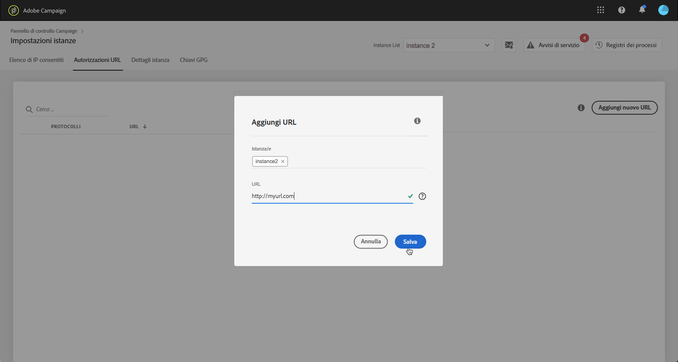Click the Annulla button
The height and width of the screenshot is (362, 678).
coord(371,242)
